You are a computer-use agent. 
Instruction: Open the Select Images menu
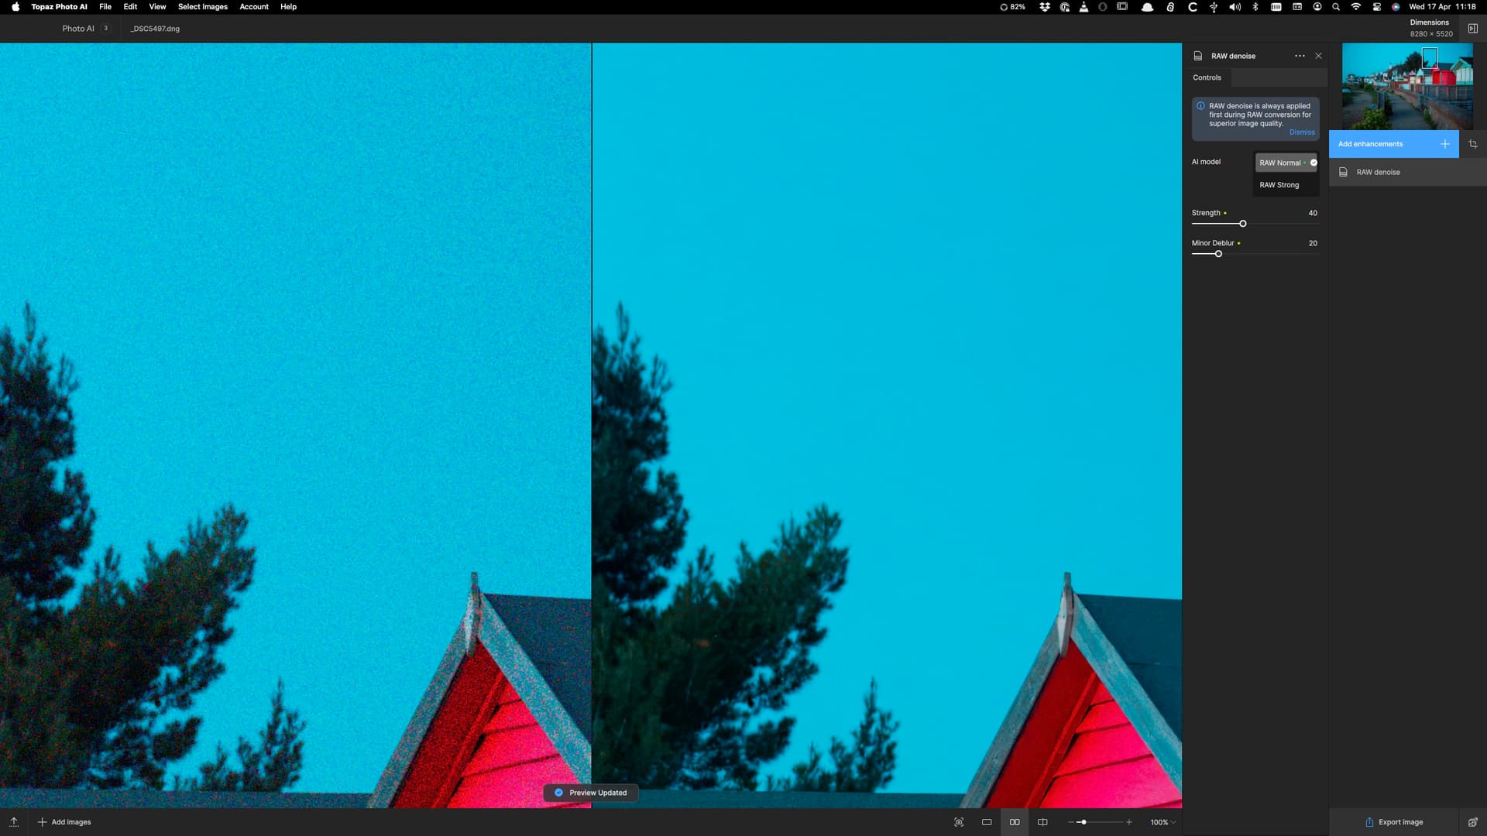click(202, 7)
